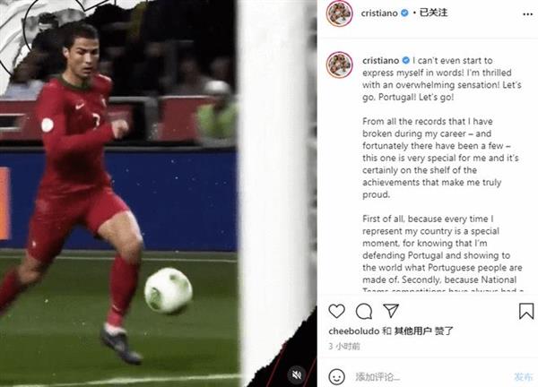
Task: Open the cheeboludo profile link
Action: click(x=354, y=331)
